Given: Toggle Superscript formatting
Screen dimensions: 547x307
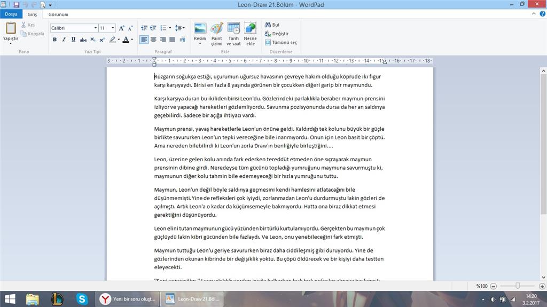Looking at the screenshot, I should click(102, 40).
